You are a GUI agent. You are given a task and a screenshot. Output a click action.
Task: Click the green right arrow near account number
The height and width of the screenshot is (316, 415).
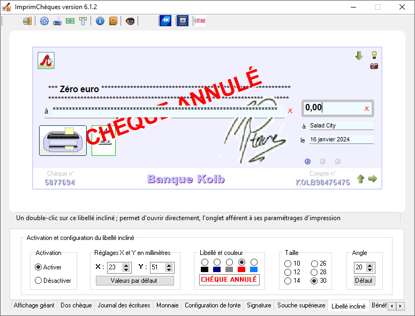tap(373, 179)
